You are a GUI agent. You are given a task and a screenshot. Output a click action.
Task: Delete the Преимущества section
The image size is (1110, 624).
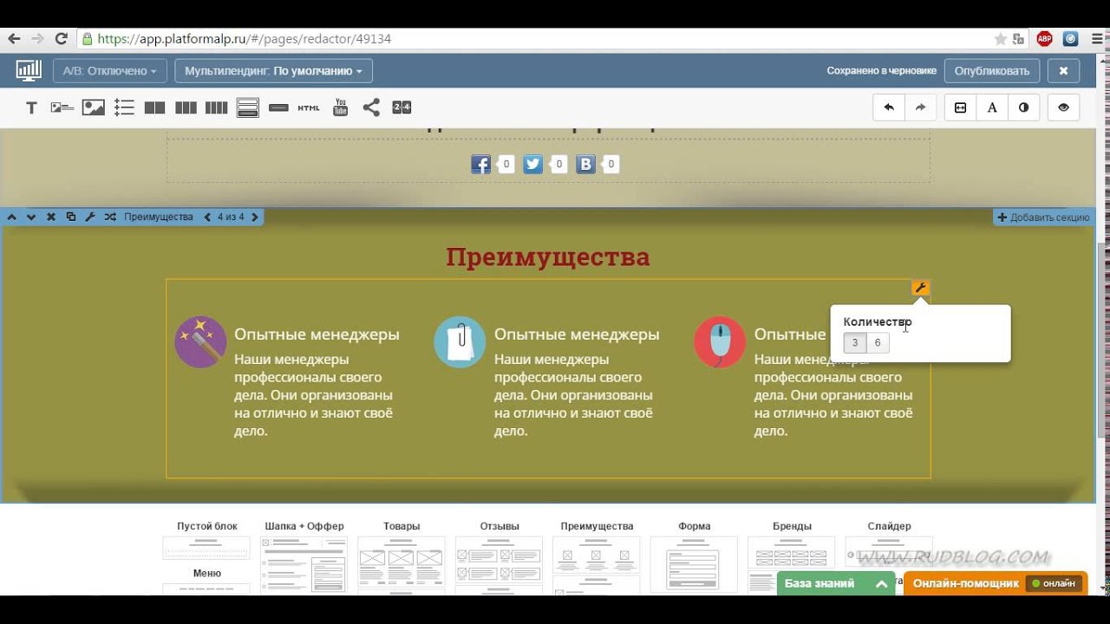pyautogui.click(x=51, y=217)
